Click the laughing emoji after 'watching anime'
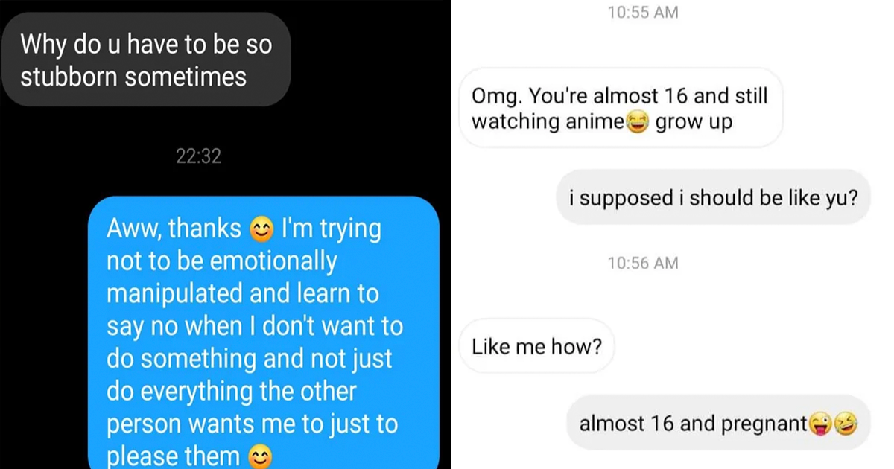Screen dimensions: 894x469 point(637,122)
